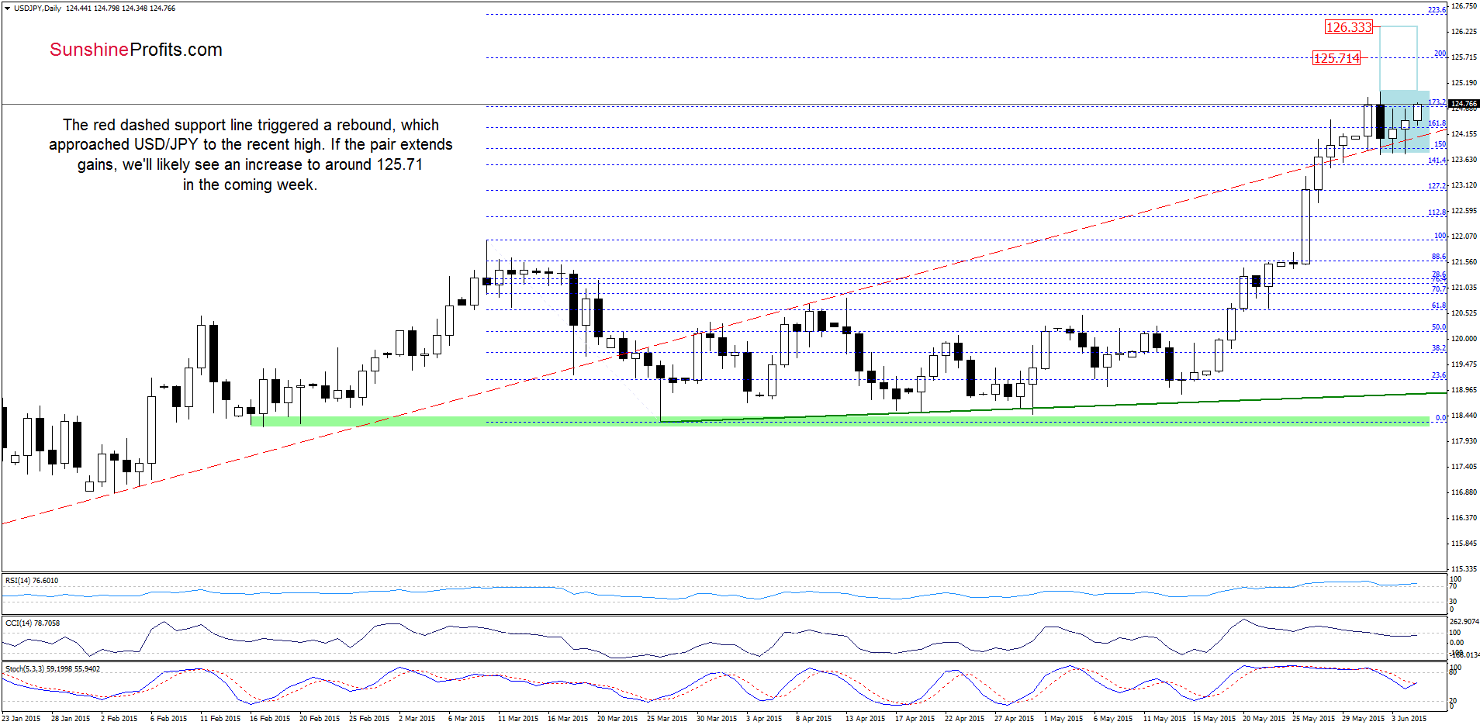Click the 122.070 price axis value
The height and width of the screenshot is (725, 1480).
pos(1464,236)
